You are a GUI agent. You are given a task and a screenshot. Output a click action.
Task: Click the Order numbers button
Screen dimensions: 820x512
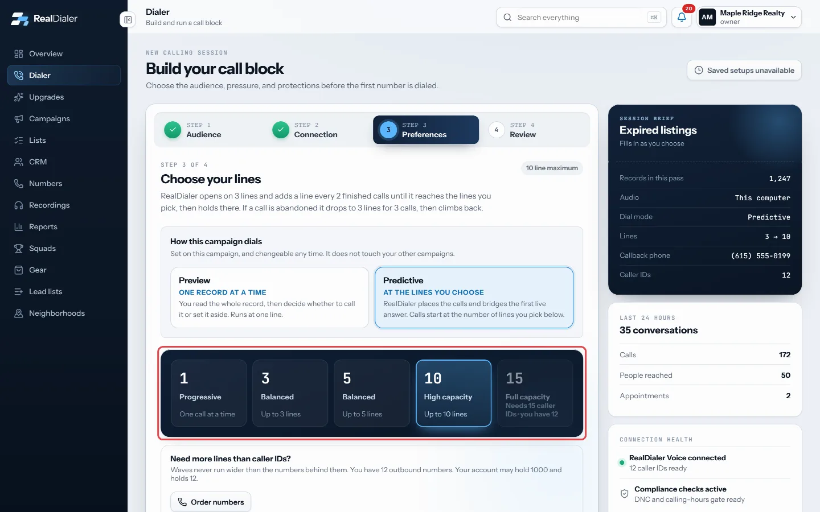pyautogui.click(x=211, y=502)
